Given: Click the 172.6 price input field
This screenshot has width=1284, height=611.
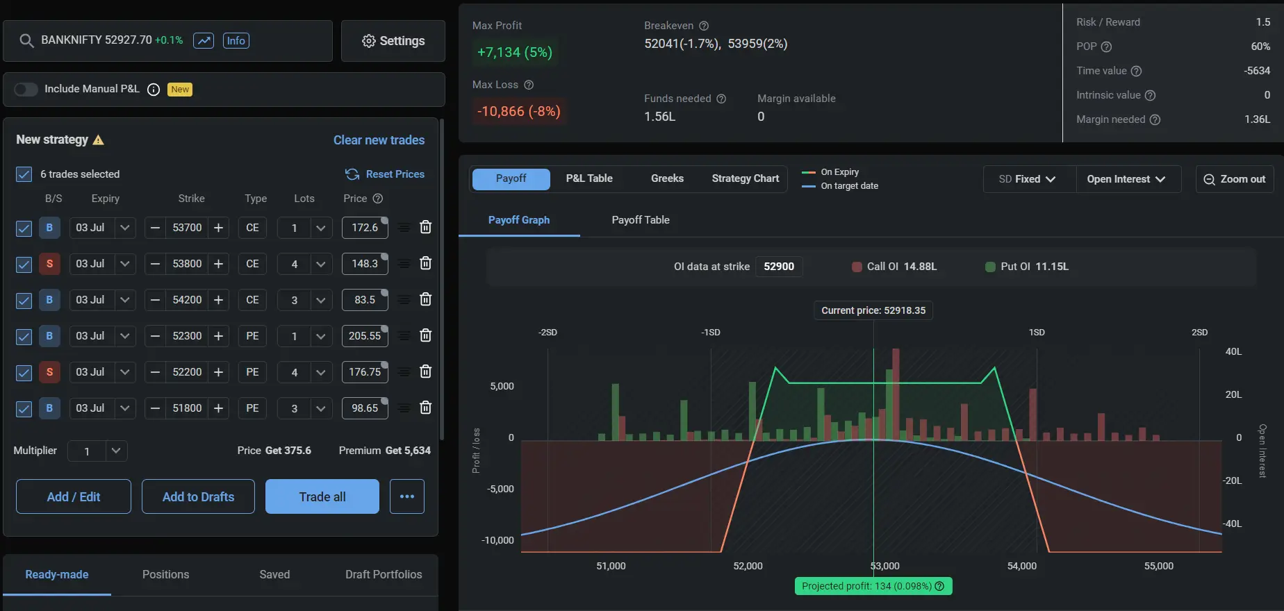Looking at the screenshot, I should pyautogui.click(x=365, y=228).
